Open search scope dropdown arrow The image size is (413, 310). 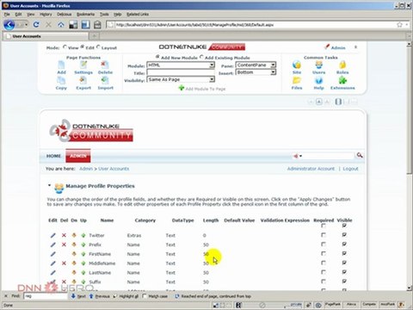(300, 156)
